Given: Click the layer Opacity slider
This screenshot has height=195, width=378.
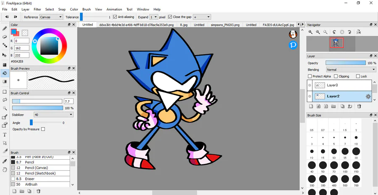Looking at the screenshot, I should [x=346, y=63].
